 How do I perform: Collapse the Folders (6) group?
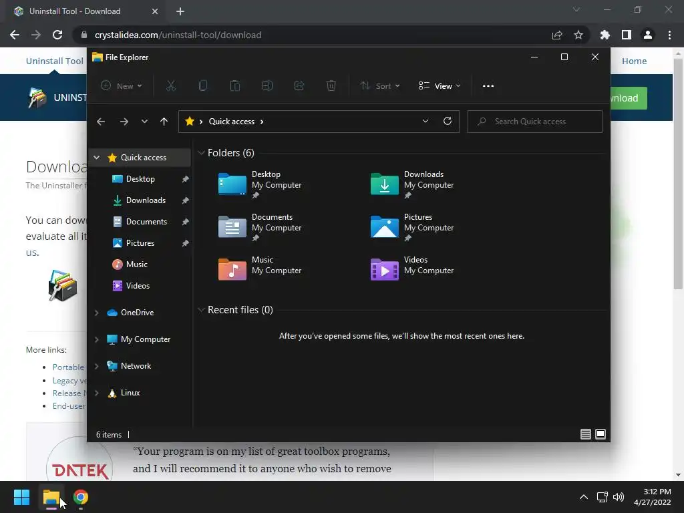[201, 153]
